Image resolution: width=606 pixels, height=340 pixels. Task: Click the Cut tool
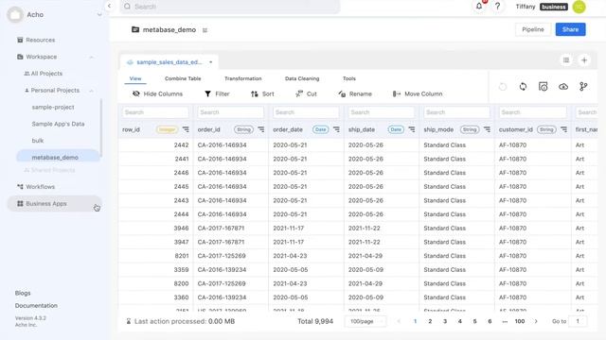pos(306,93)
